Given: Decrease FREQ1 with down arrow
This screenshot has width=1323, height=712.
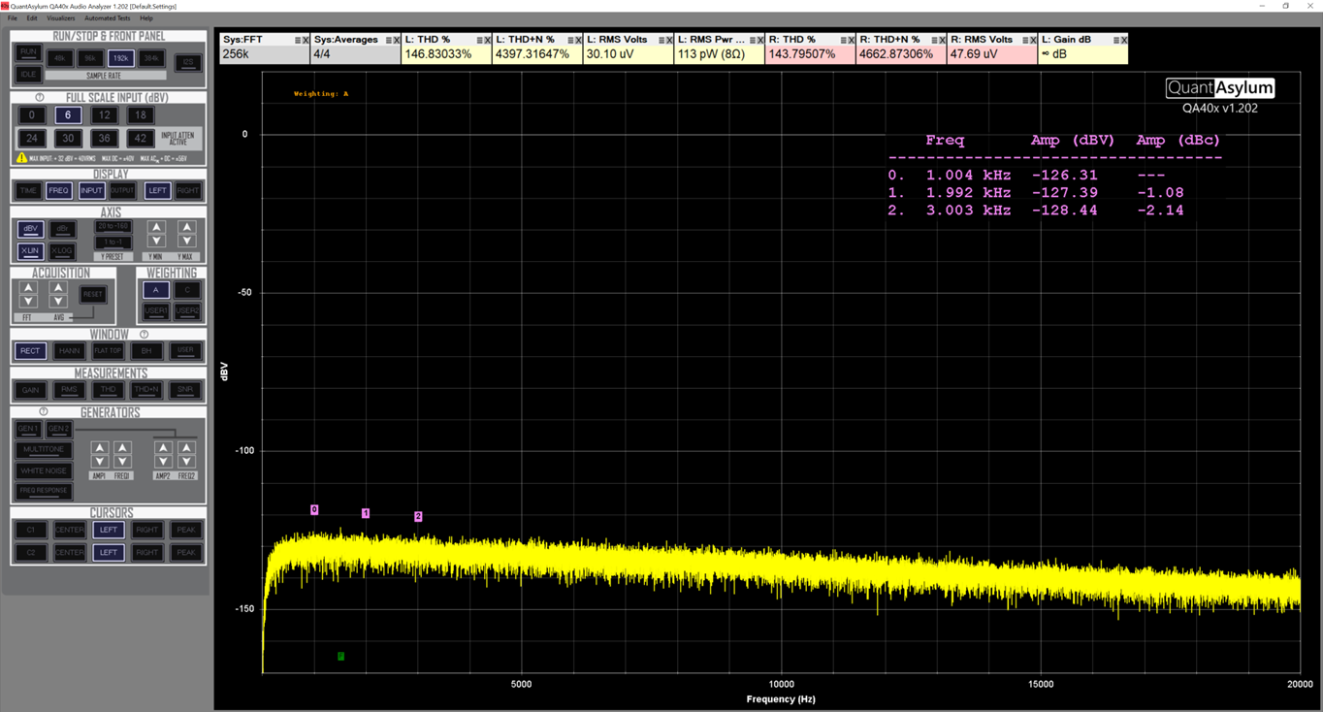Looking at the screenshot, I should tap(122, 462).
